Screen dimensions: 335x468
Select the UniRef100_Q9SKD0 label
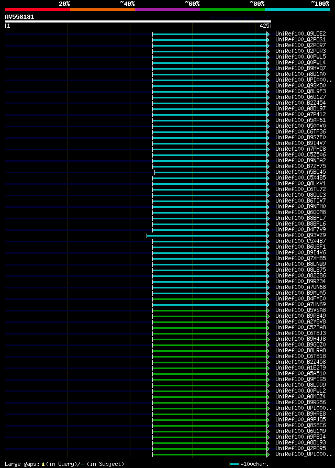pos(300,86)
